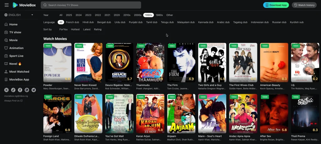Open You've Got Mail poster
This screenshot has width=321, height=144.
click(x=119, y=114)
